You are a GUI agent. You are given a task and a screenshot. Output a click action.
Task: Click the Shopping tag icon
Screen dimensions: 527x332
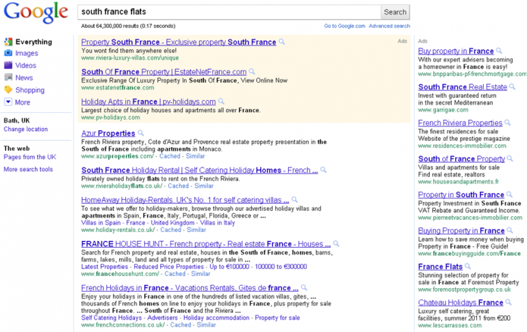(8, 90)
